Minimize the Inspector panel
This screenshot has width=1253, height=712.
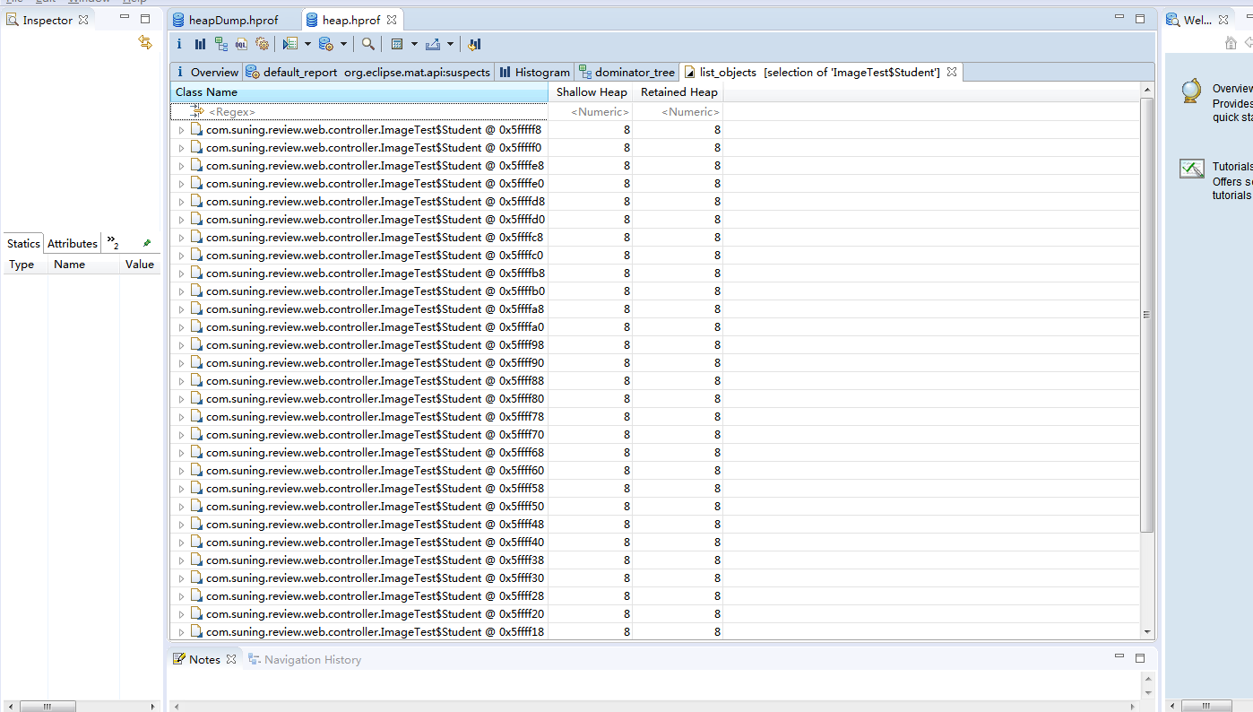tap(124, 19)
